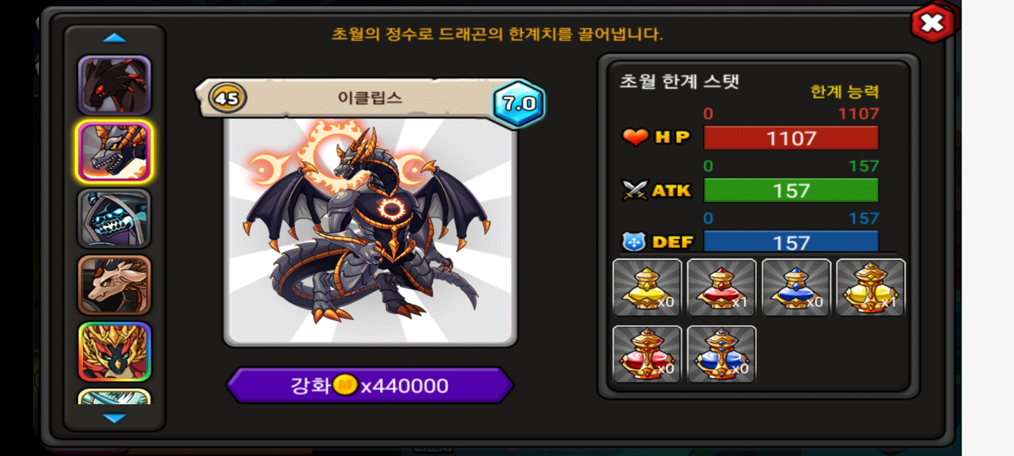Click the red HP 1107 bar
1014x456 pixels.
coord(791,138)
